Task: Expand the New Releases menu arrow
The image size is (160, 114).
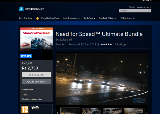Action: pos(79,18)
